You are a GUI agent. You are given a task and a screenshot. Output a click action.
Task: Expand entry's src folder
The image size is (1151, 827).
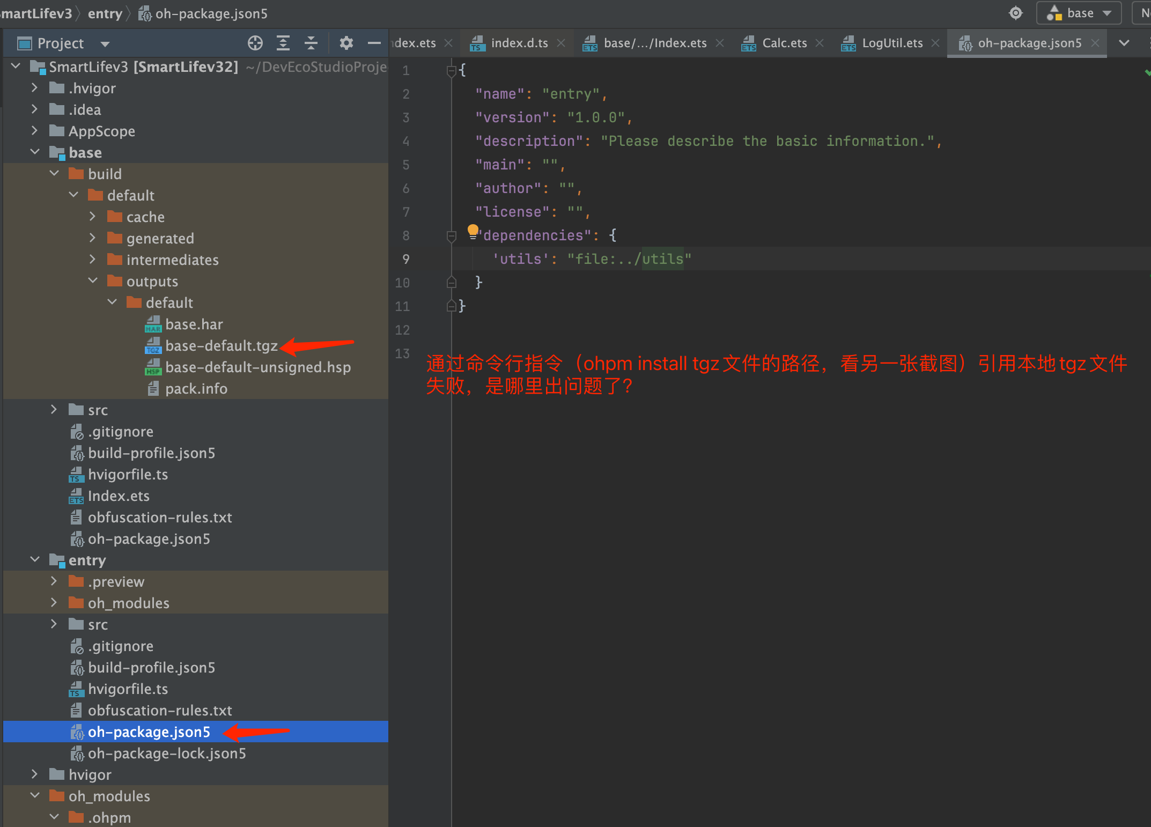54,624
